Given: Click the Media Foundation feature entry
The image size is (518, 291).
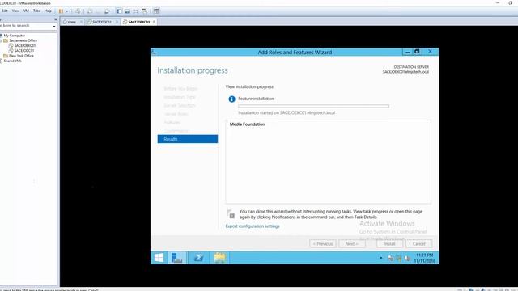Looking at the screenshot, I should (248, 124).
